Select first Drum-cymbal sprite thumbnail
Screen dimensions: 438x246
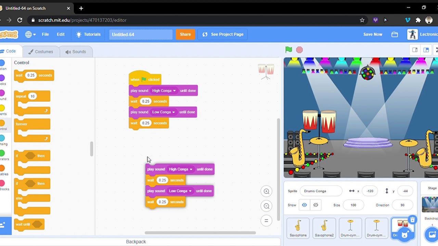(350, 228)
